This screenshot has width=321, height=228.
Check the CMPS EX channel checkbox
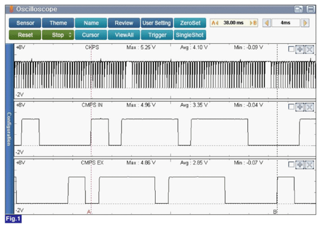pyautogui.click(x=290, y=165)
